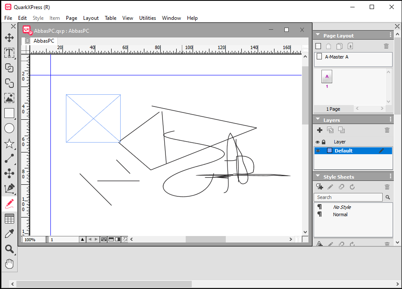Select the Zoom magnifier tool
This screenshot has height=289, width=402.
coord(9,249)
